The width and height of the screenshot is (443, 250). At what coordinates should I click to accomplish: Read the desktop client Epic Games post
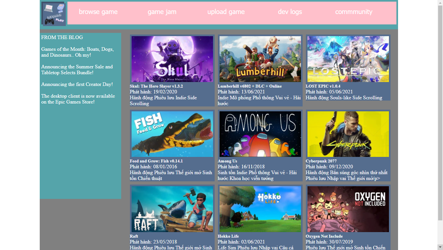(78, 99)
